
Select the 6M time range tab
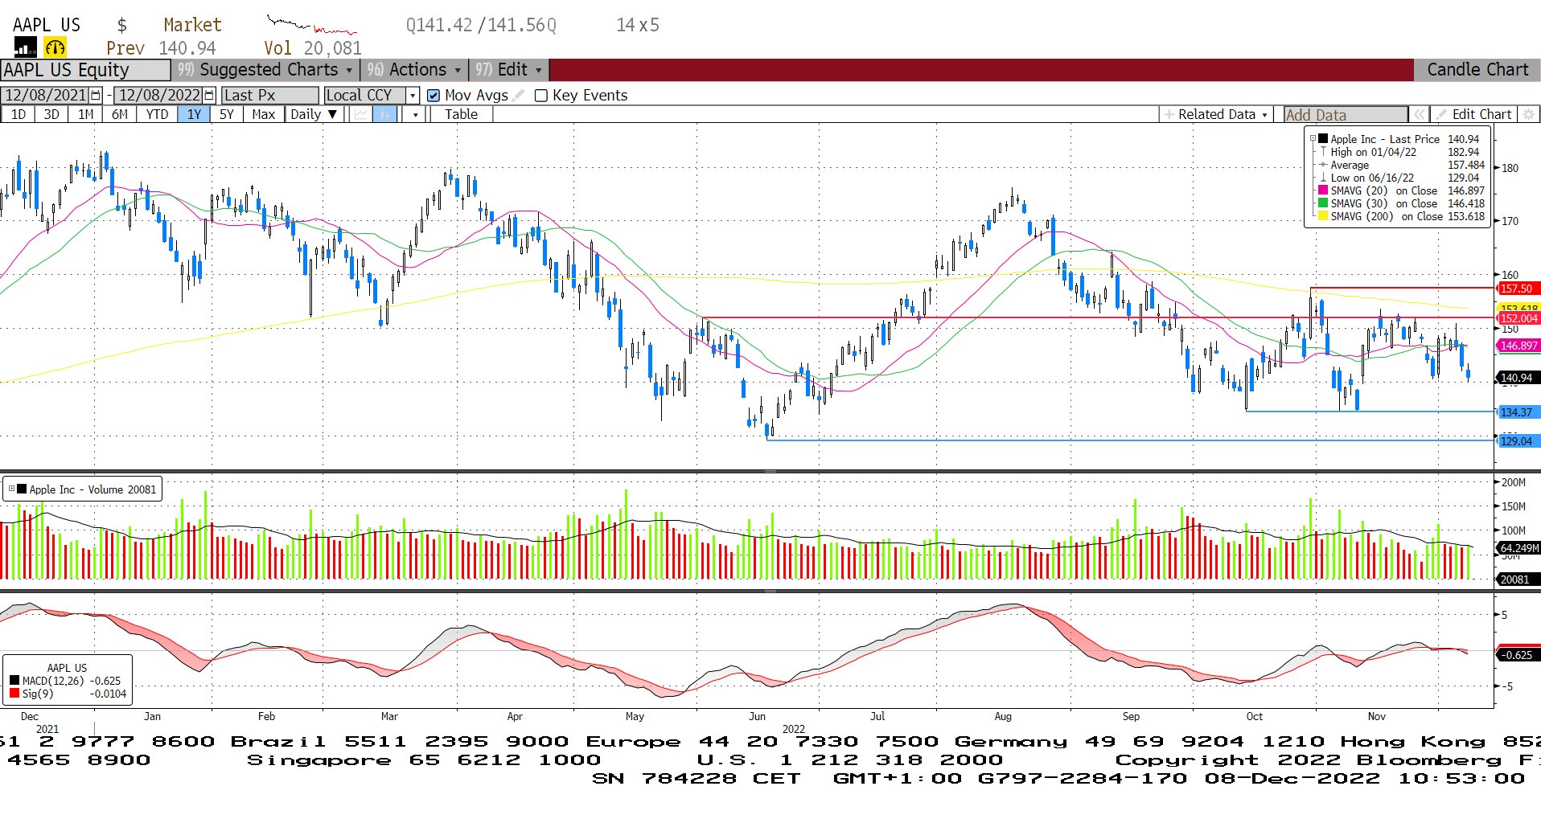tap(120, 114)
